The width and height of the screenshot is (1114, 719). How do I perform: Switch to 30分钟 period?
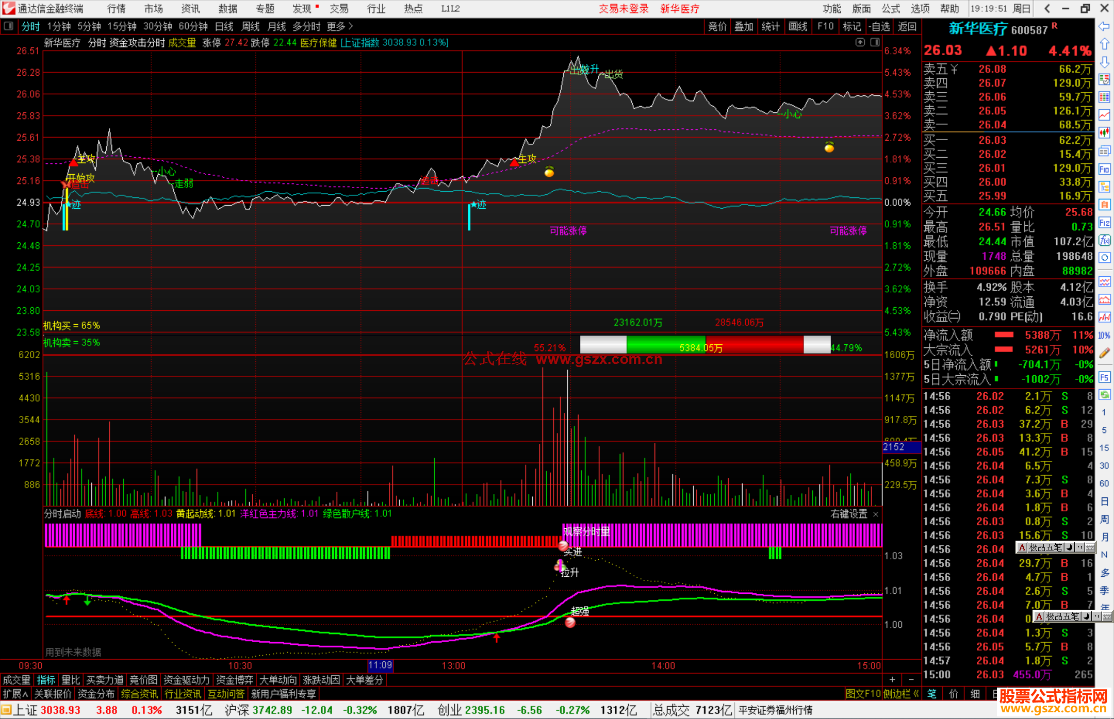[x=157, y=26]
